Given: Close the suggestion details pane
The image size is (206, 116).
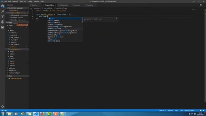Looking at the screenshot, I should pyautogui.click(x=117, y=19).
